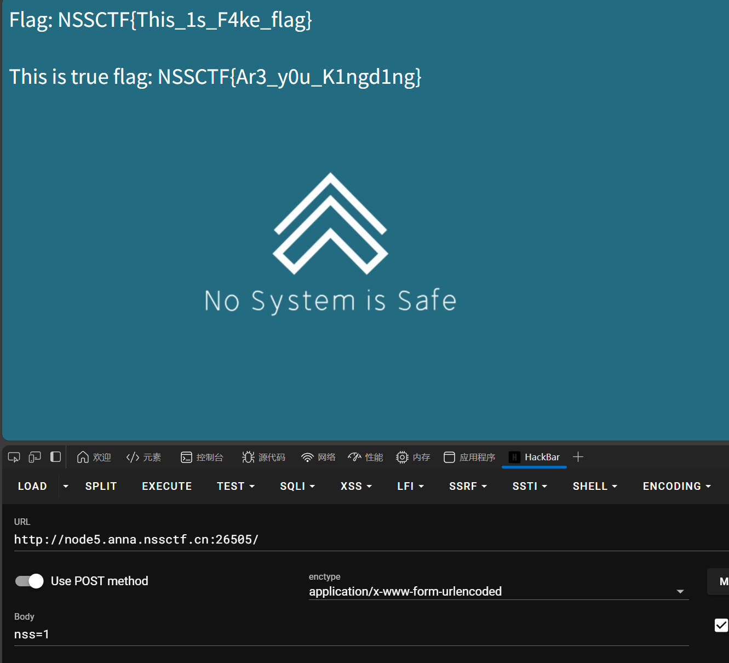Switch to the Performance (性能) tab
Viewport: 729px width, 663px height.
tap(365, 457)
